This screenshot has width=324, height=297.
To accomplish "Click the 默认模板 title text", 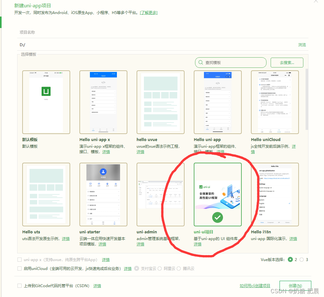I will pyautogui.click(x=30, y=140).
